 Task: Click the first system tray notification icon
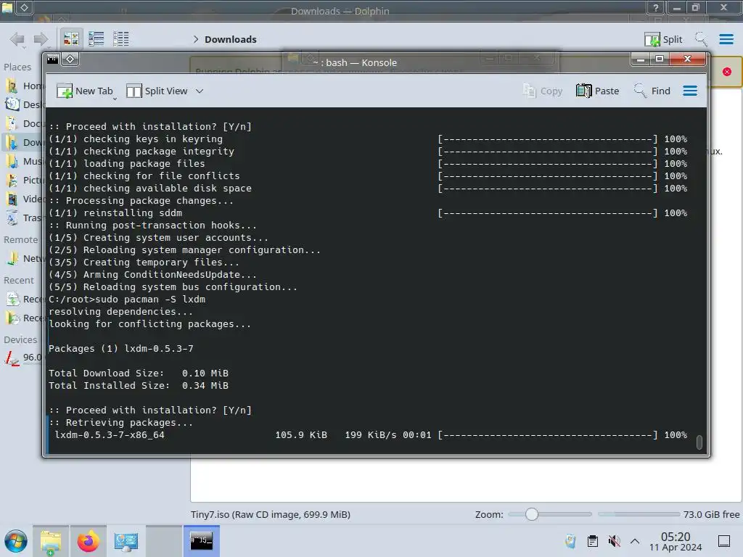click(570, 541)
